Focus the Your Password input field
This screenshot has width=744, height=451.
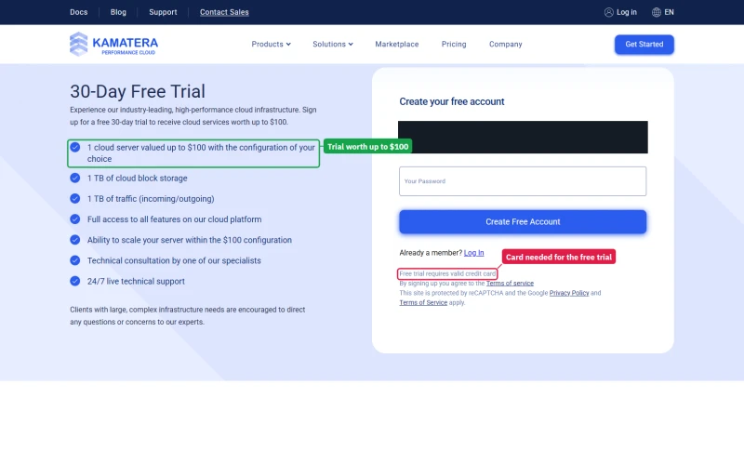pyautogui.click(x=523, y=181)
